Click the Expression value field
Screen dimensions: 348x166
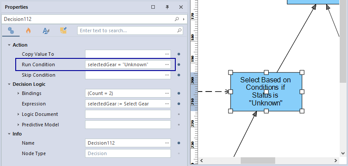pos(128,104)
